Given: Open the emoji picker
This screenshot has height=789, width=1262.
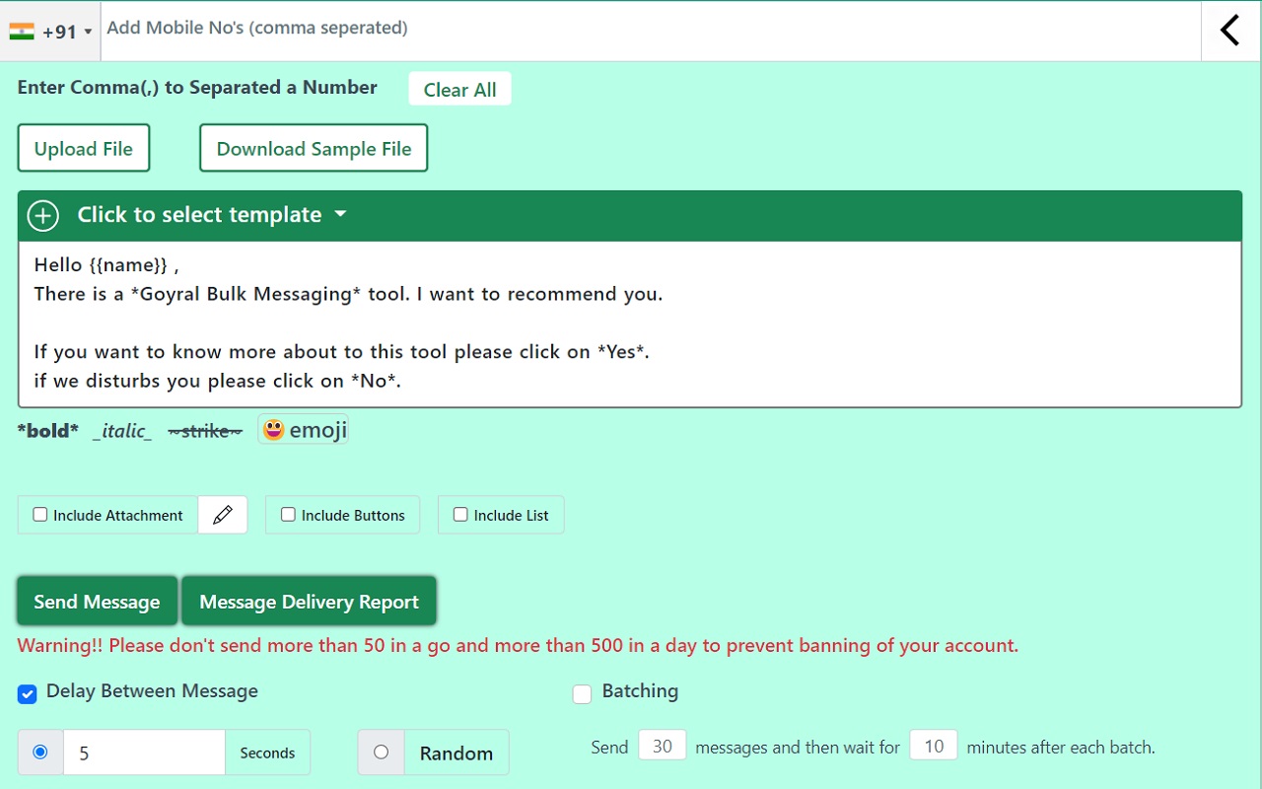Looking at the screenshot, I should (303, 429).
